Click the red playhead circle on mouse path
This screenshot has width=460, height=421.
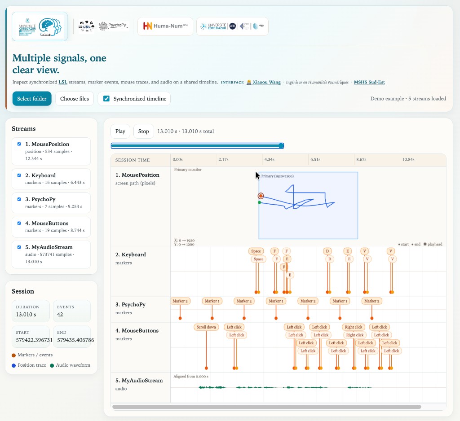261,196
